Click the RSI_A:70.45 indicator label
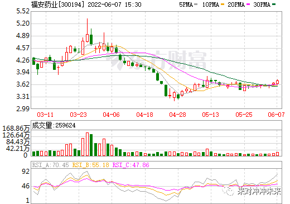The height and width of the screenshot is (204, 290). [x=50, y=165]
